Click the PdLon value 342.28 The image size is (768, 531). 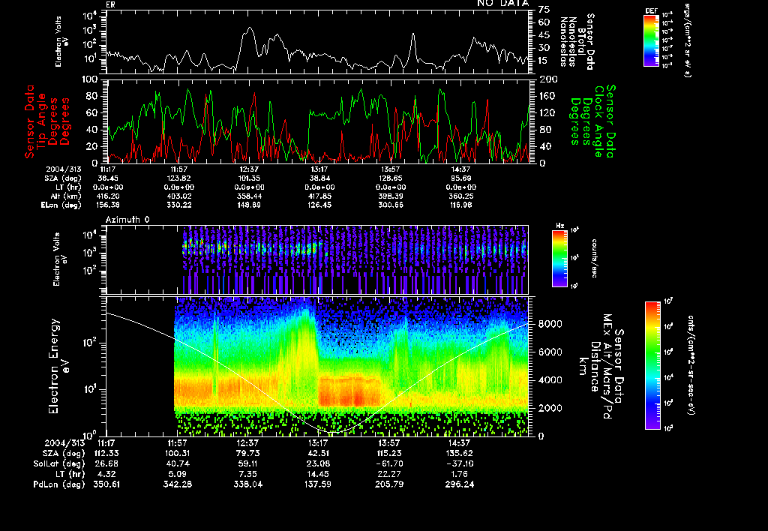pos(177,484)
